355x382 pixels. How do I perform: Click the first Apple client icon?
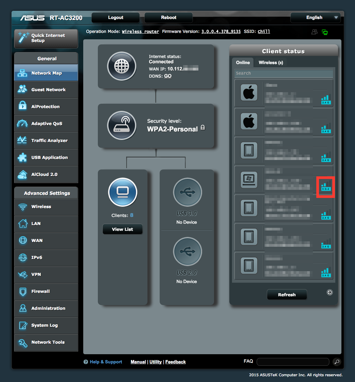coord(249,93)
